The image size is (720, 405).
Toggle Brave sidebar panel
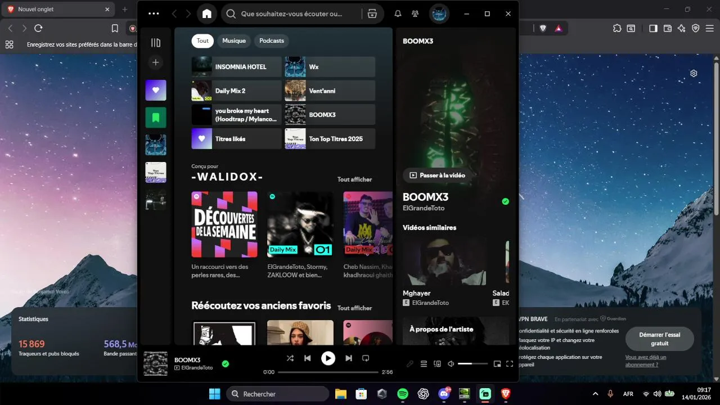(653, 28)
